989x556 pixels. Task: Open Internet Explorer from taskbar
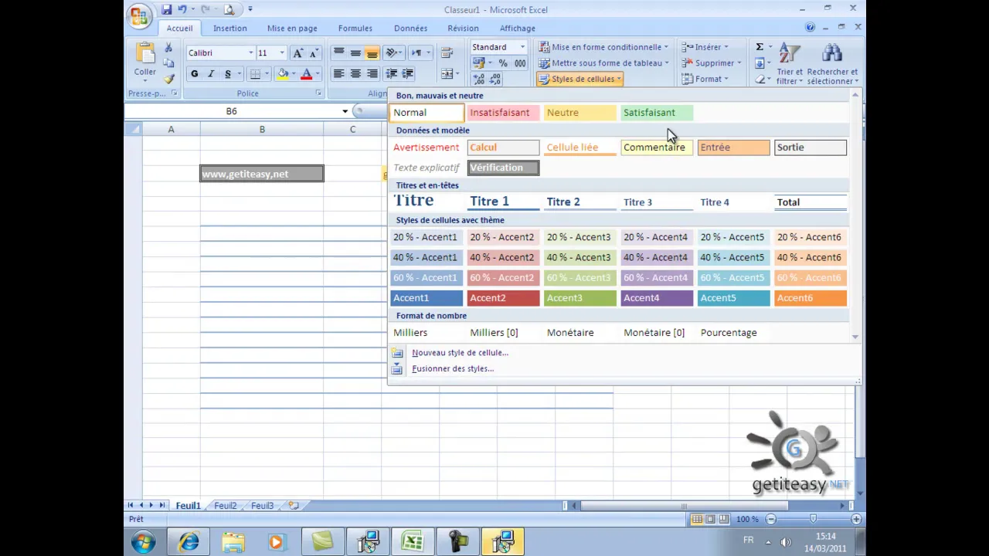pyautogui.click(x=189, y=542)
